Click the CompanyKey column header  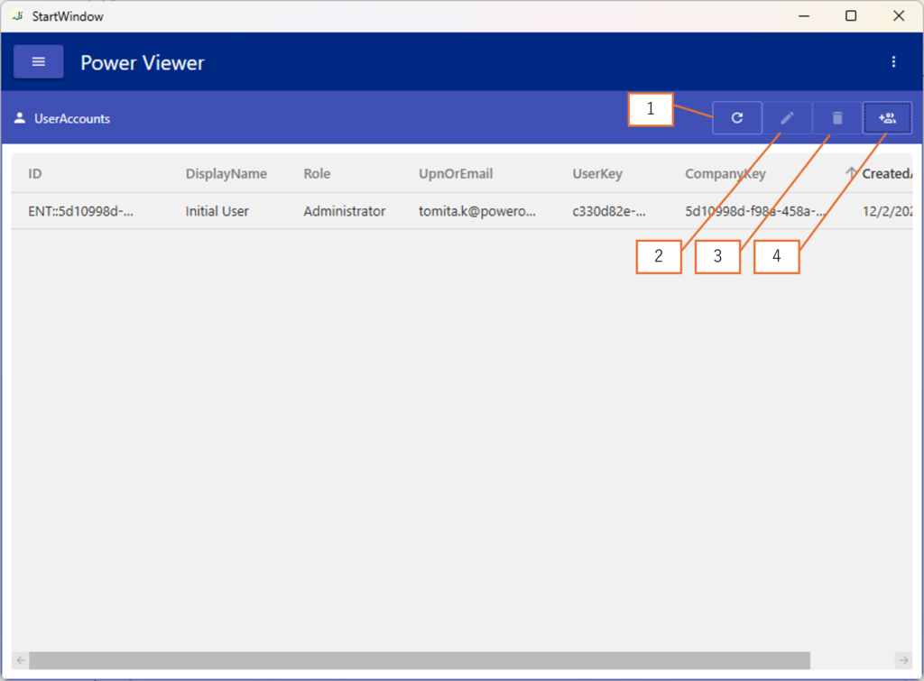[725, 174]
